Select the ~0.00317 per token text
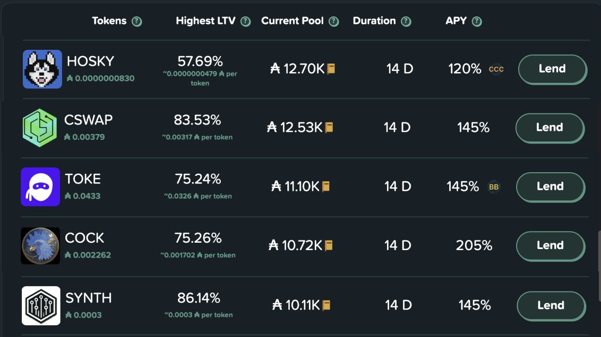The width and height of the screenshot is (601, 337). pyautogui.click(x=197, y=137)
